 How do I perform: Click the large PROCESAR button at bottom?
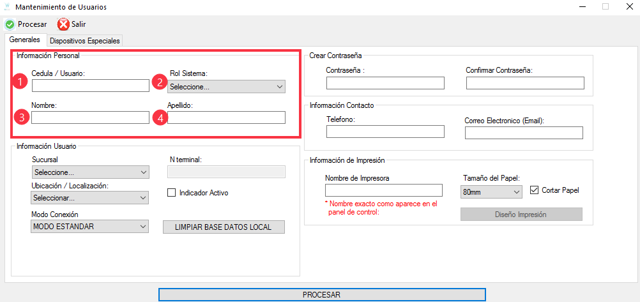tap(321, 294)
